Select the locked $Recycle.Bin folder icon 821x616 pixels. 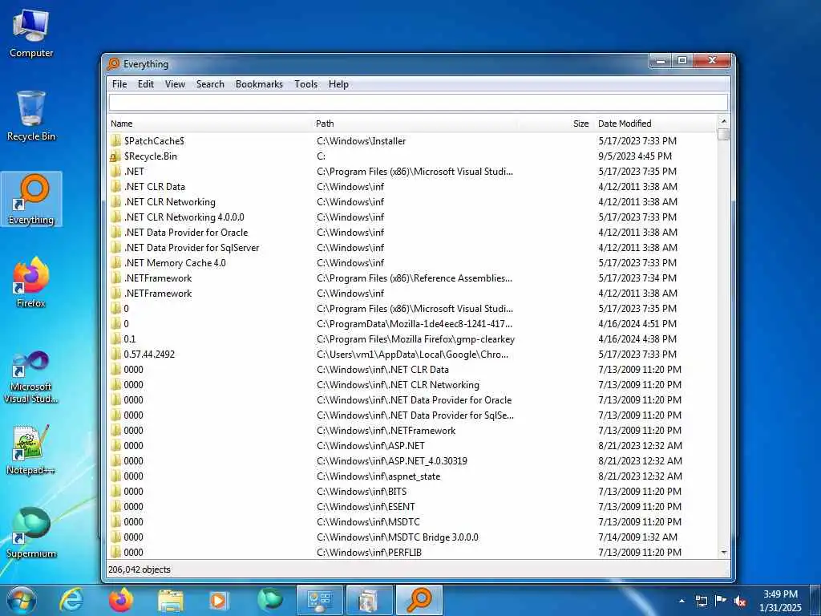[115, 156]
